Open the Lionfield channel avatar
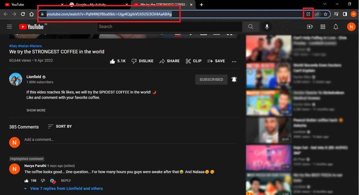The height and width of the screenshot is (195, 359). click(x=16, y=79)
